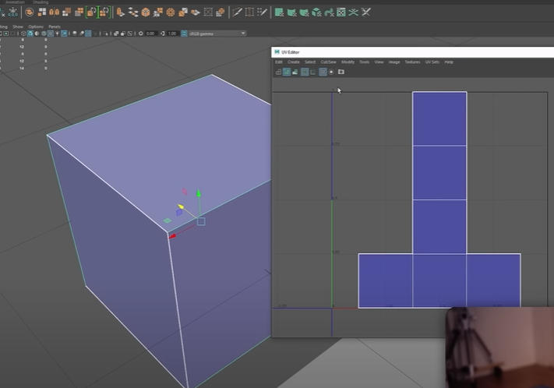Click the highlighted green-bracket mirror shelf icon
Screen dimensions: 554x388
click(x=91, y=12)
